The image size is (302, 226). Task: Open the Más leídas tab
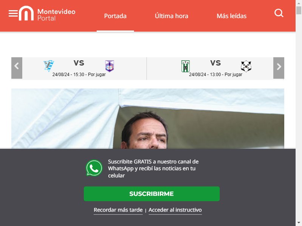click(x=231, y=16)
